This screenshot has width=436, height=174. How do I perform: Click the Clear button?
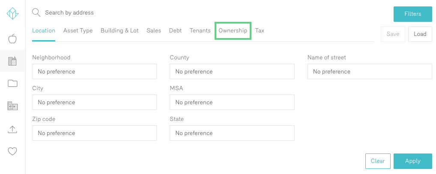coord(378,161)
